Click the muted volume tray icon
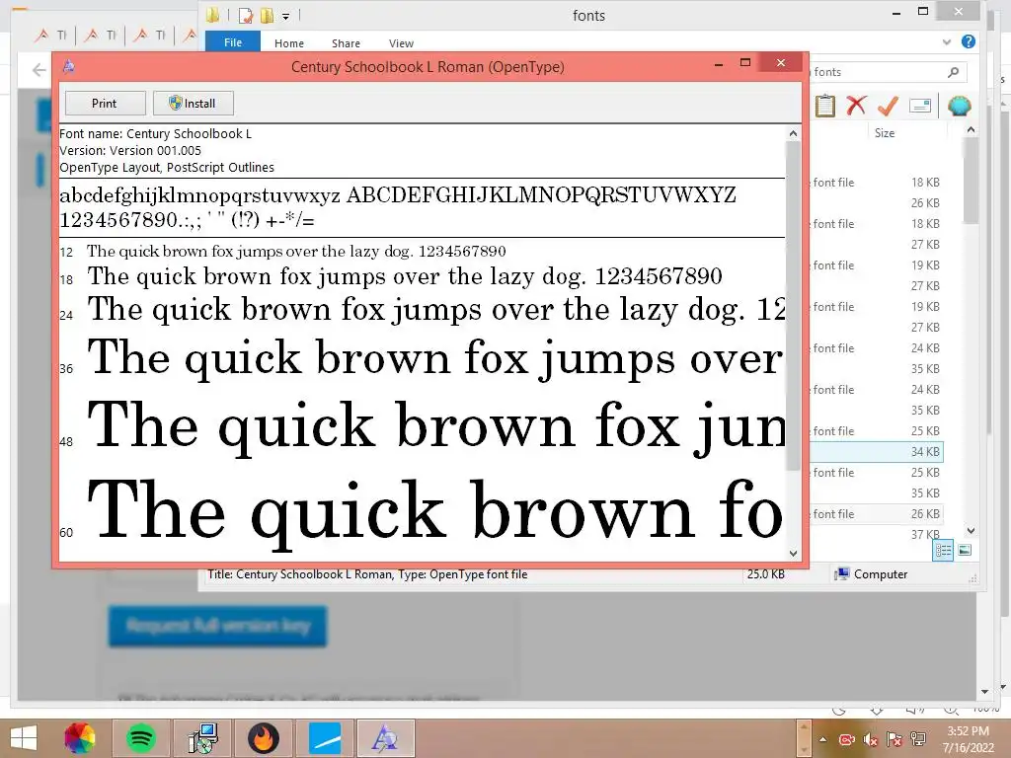This screenshot has width=1011, height=758. pos(871,739)
